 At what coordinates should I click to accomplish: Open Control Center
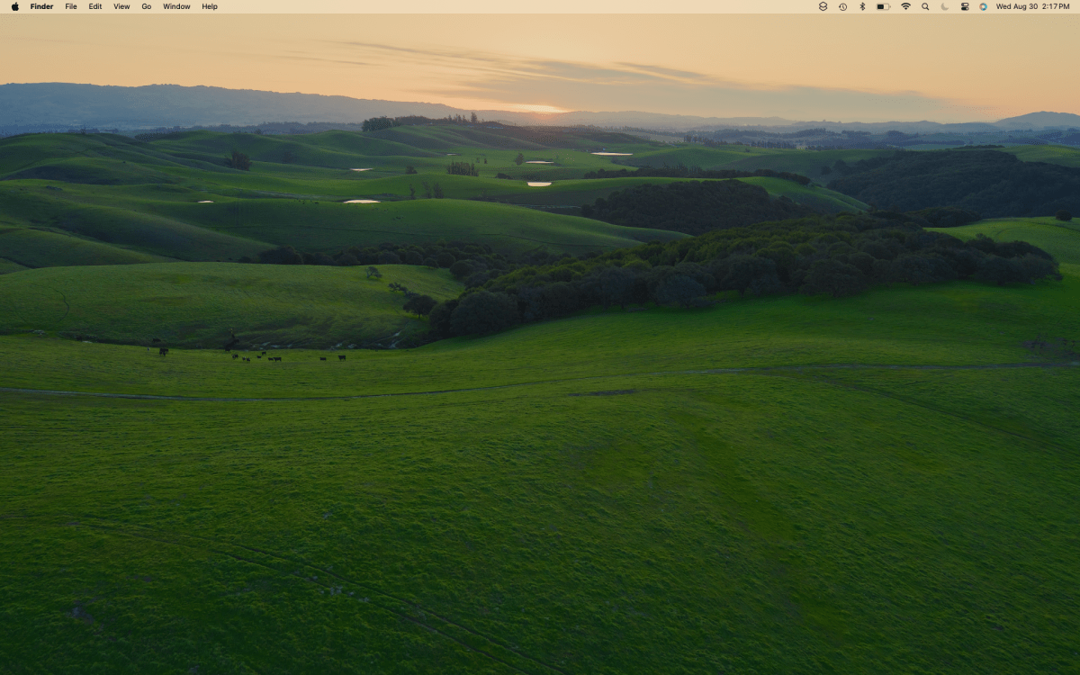[965, 7]
